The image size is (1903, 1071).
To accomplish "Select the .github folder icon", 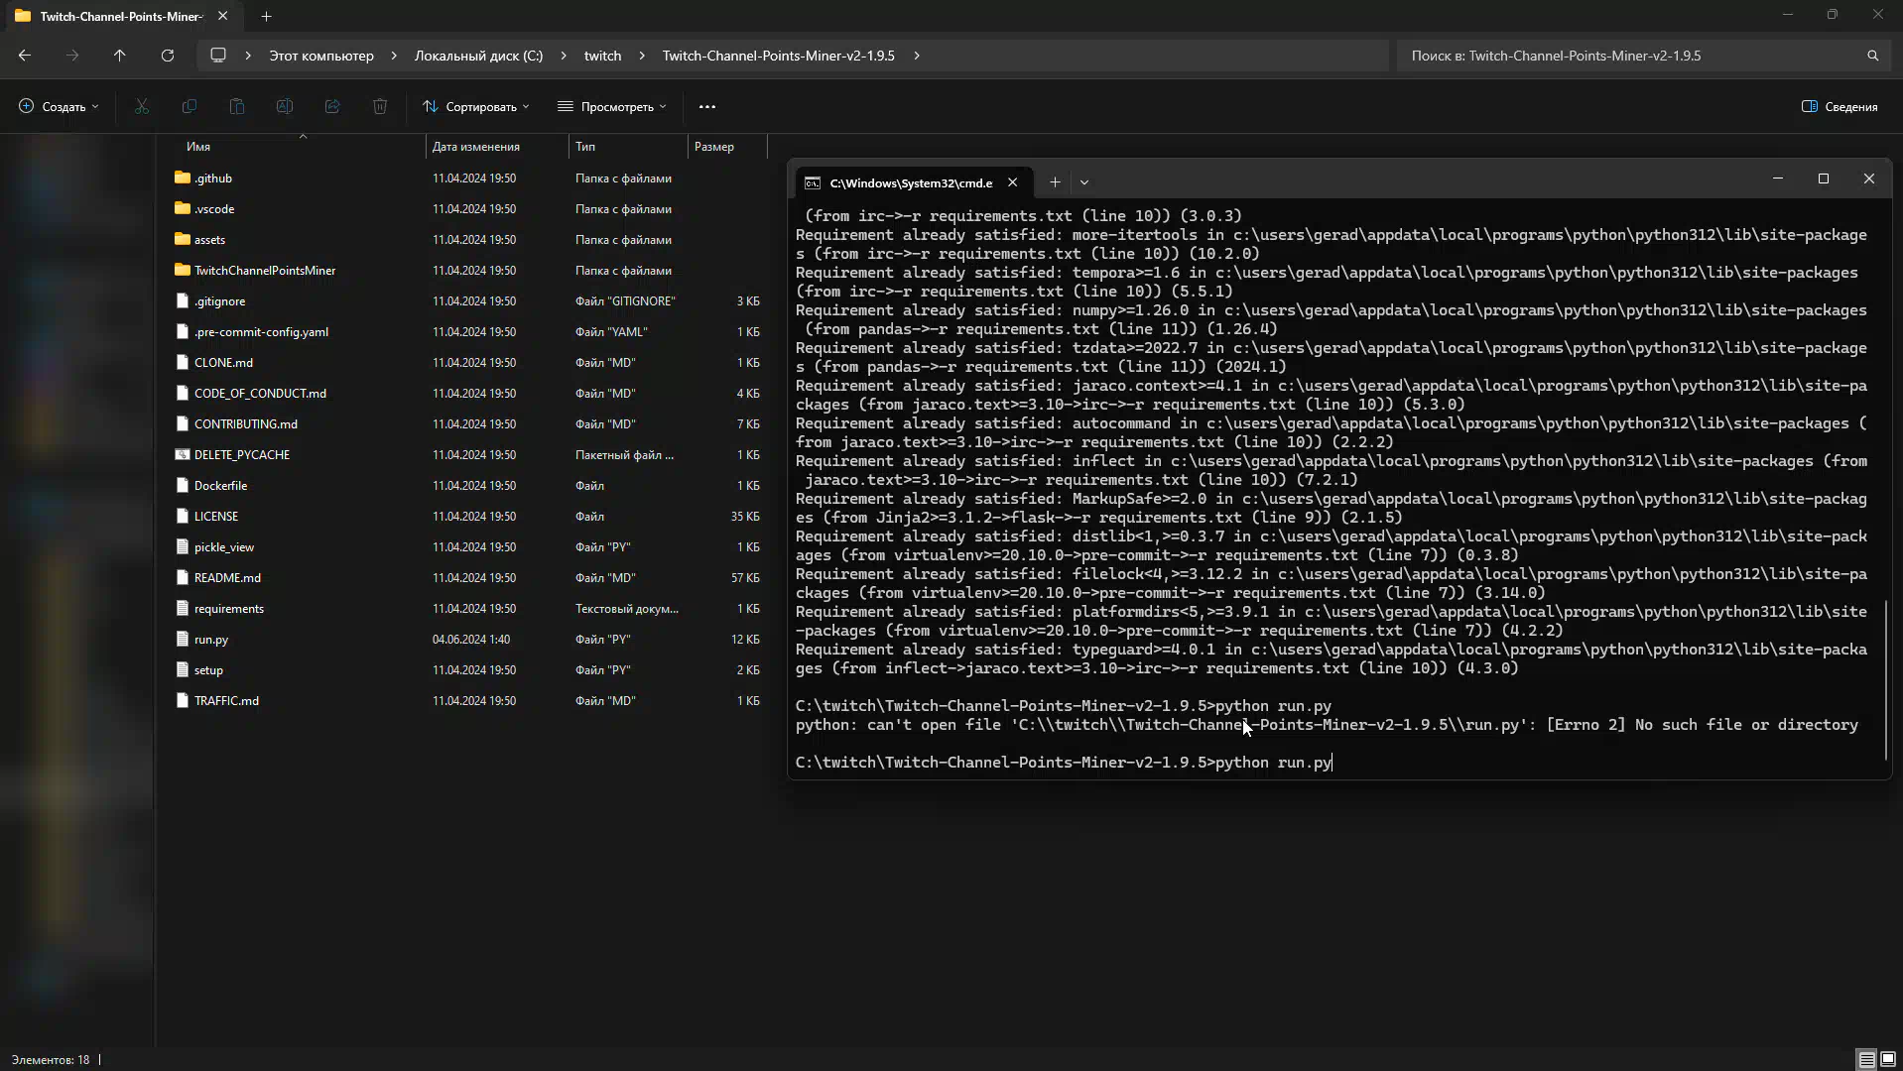I will click(x=182, y=178).
